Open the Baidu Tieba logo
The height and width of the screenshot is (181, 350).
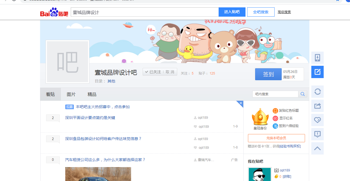coord(54,12)
